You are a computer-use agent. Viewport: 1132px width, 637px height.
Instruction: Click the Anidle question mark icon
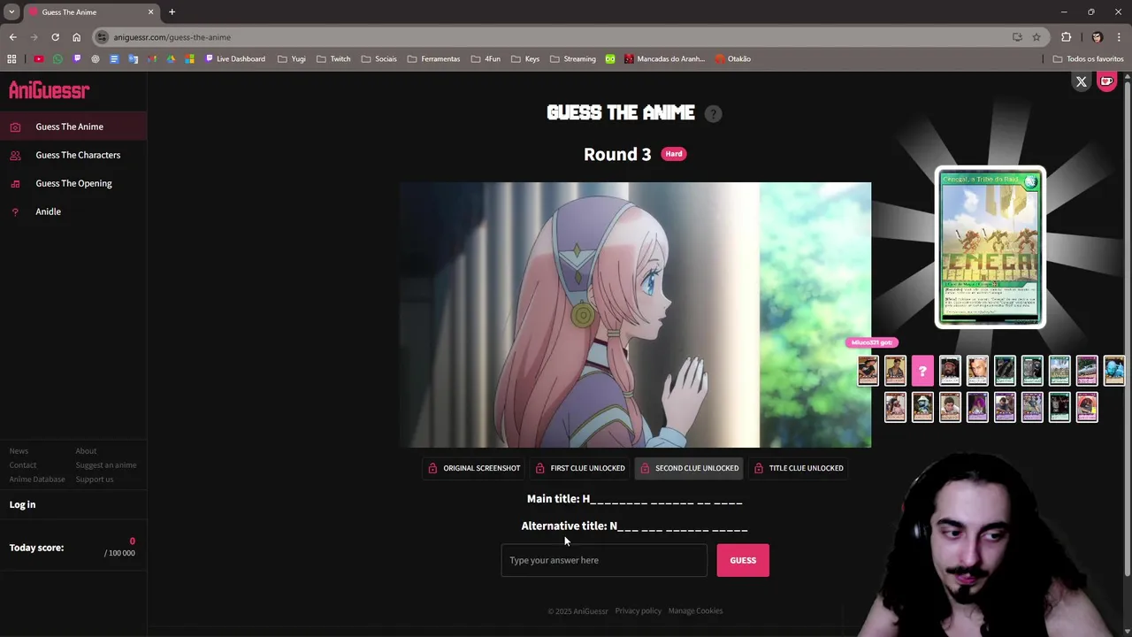(x=15, y=212)
